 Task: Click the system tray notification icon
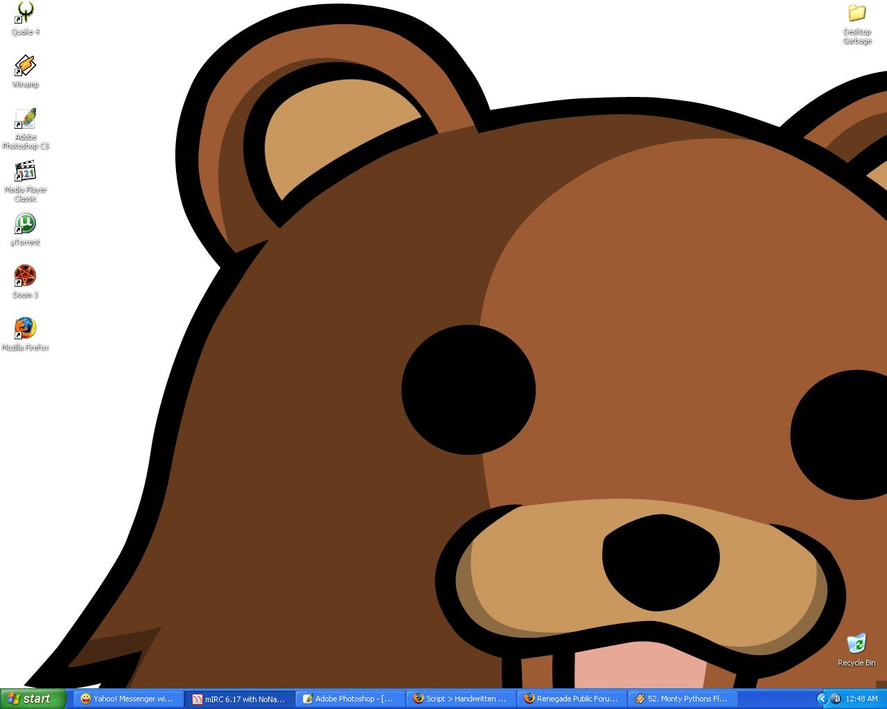836,699
